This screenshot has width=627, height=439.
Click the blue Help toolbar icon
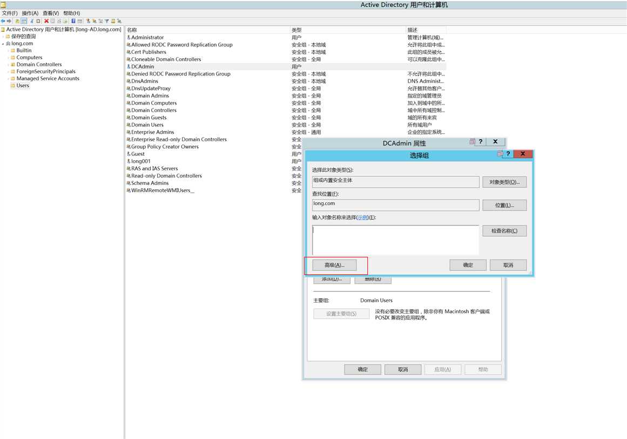click(x=73, y=21)
